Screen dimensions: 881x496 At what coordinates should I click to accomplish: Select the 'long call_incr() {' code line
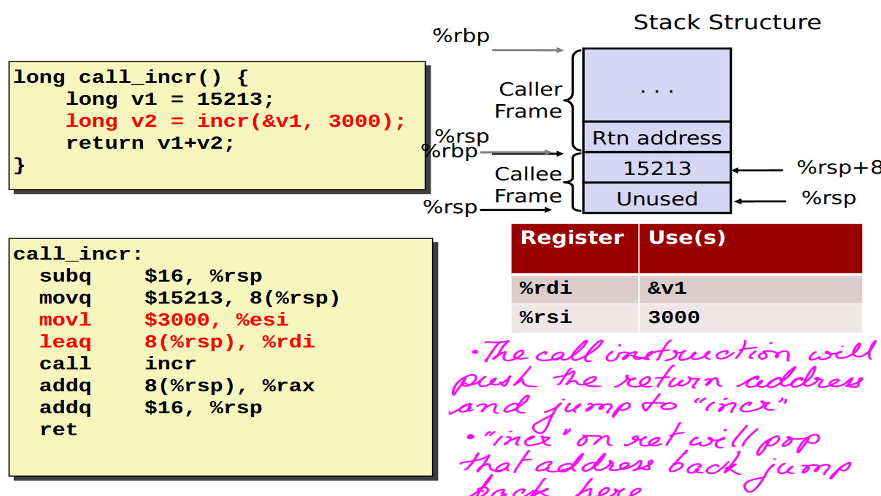point(131,77)
